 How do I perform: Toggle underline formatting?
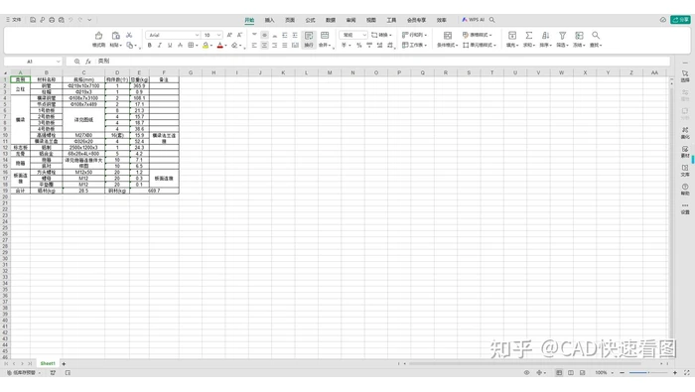170,46
